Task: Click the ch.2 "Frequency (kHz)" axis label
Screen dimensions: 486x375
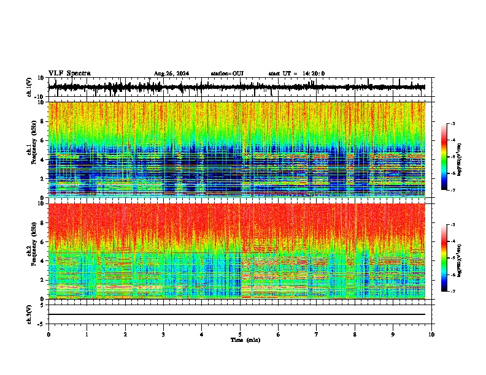Action: (x=34, y=243)
